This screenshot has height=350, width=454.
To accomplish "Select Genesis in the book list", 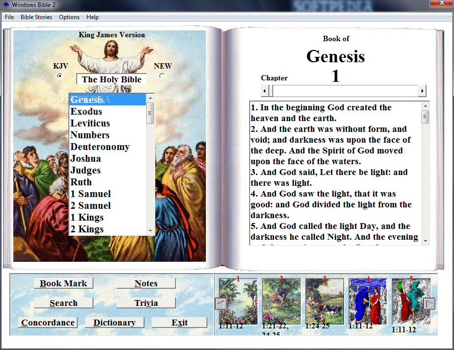I will pyautogui.click(x=108, y=100).
